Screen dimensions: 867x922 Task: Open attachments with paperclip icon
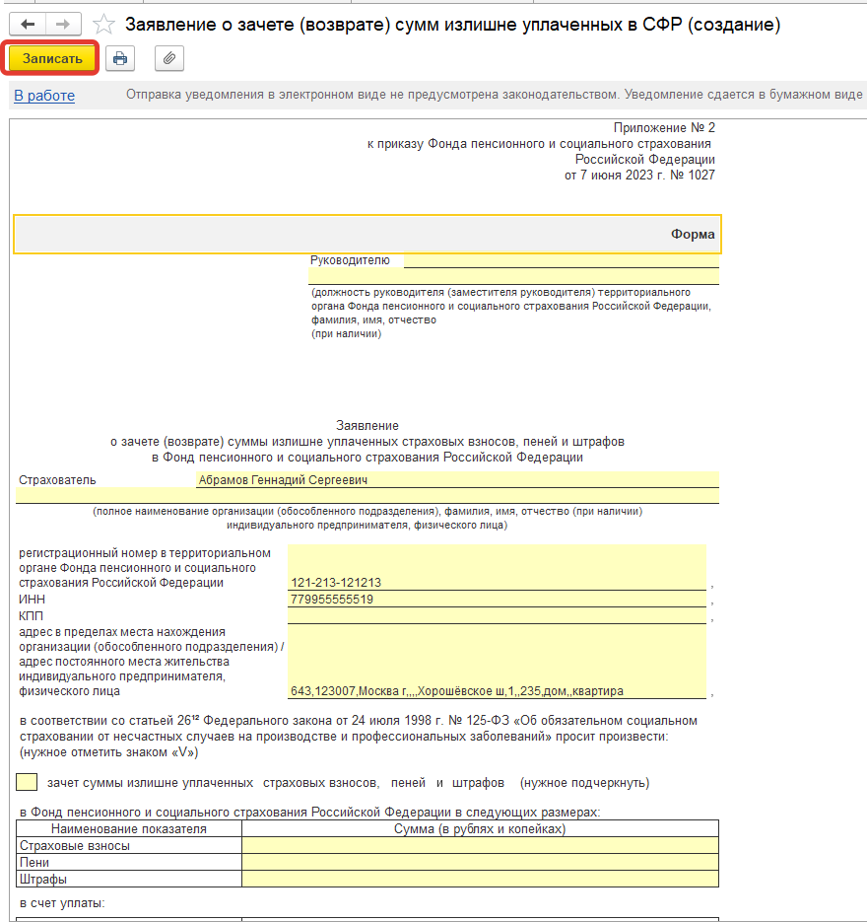pos(169,59)
